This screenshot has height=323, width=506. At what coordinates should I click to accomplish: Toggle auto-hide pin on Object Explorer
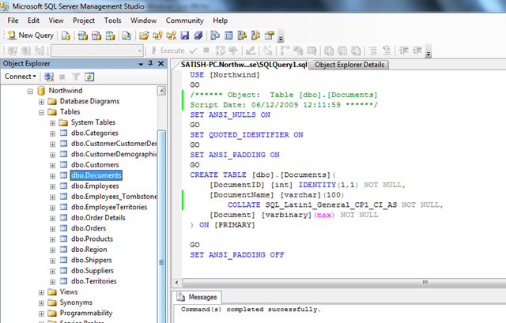tap(150, 63)
